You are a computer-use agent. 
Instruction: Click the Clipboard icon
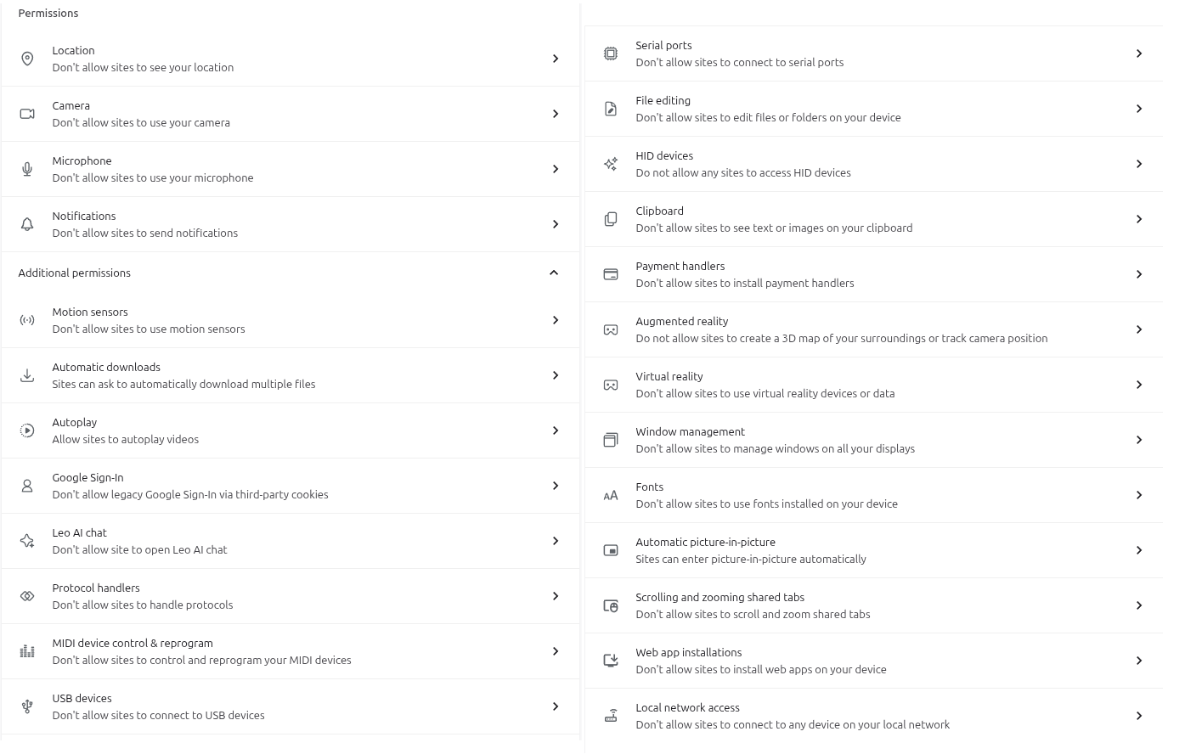point(611,219)
